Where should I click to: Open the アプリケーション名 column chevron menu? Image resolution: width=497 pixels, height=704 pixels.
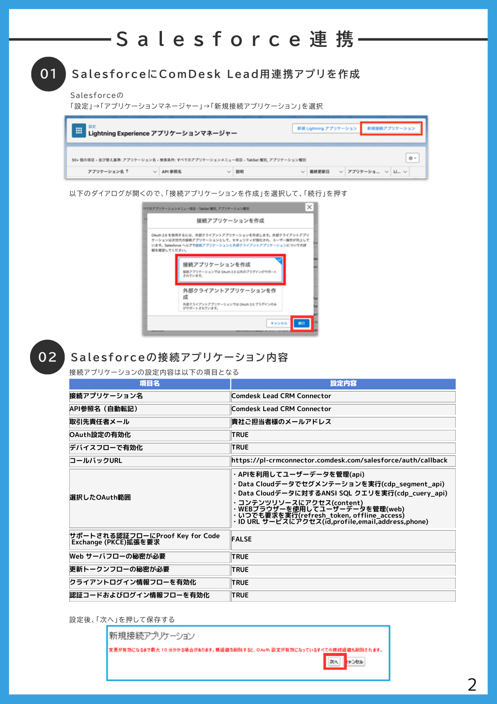155,172
